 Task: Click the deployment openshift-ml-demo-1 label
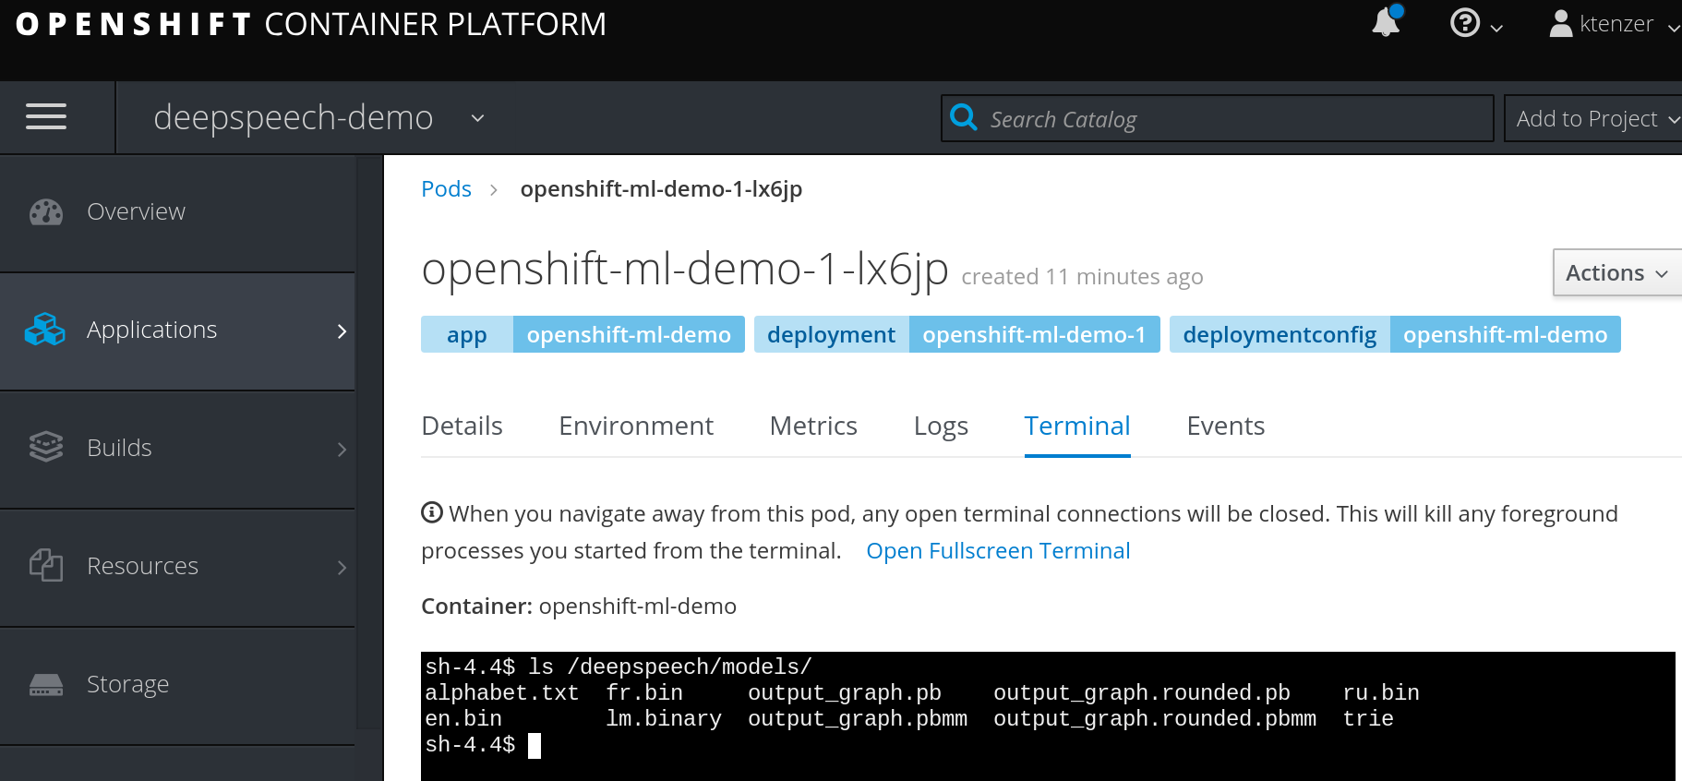[x=956, y=334]
